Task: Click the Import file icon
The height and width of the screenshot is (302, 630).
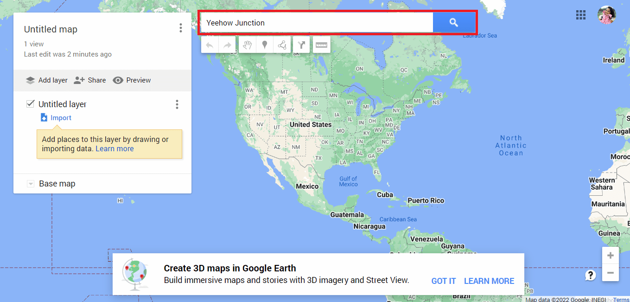Action: pyautogui.click(x=44, y=117)
